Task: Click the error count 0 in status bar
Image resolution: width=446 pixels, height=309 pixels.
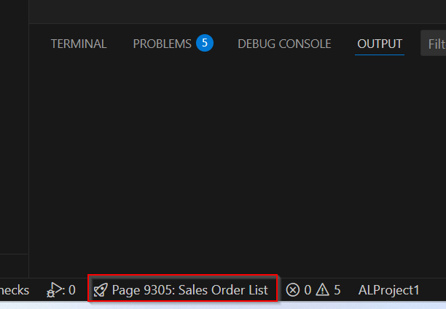Action: [308, 290]
